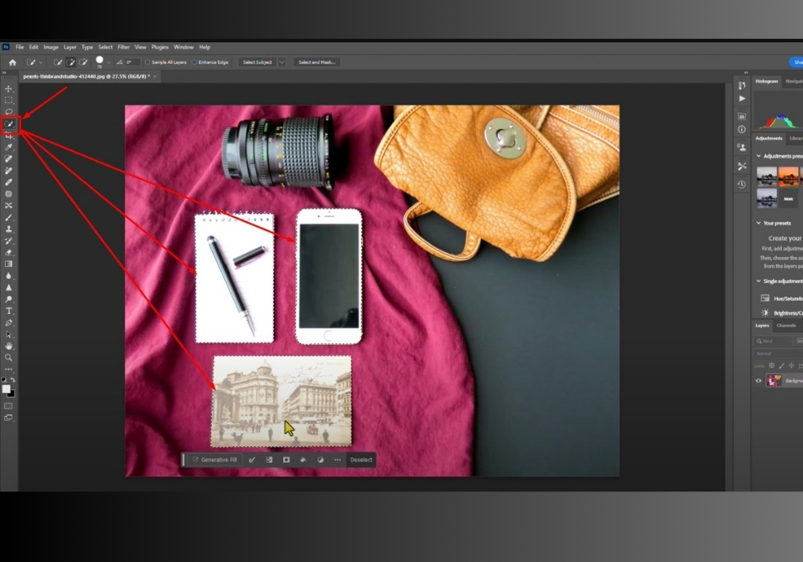
Task: Select the Blur tool
Action: pos(9,276)
